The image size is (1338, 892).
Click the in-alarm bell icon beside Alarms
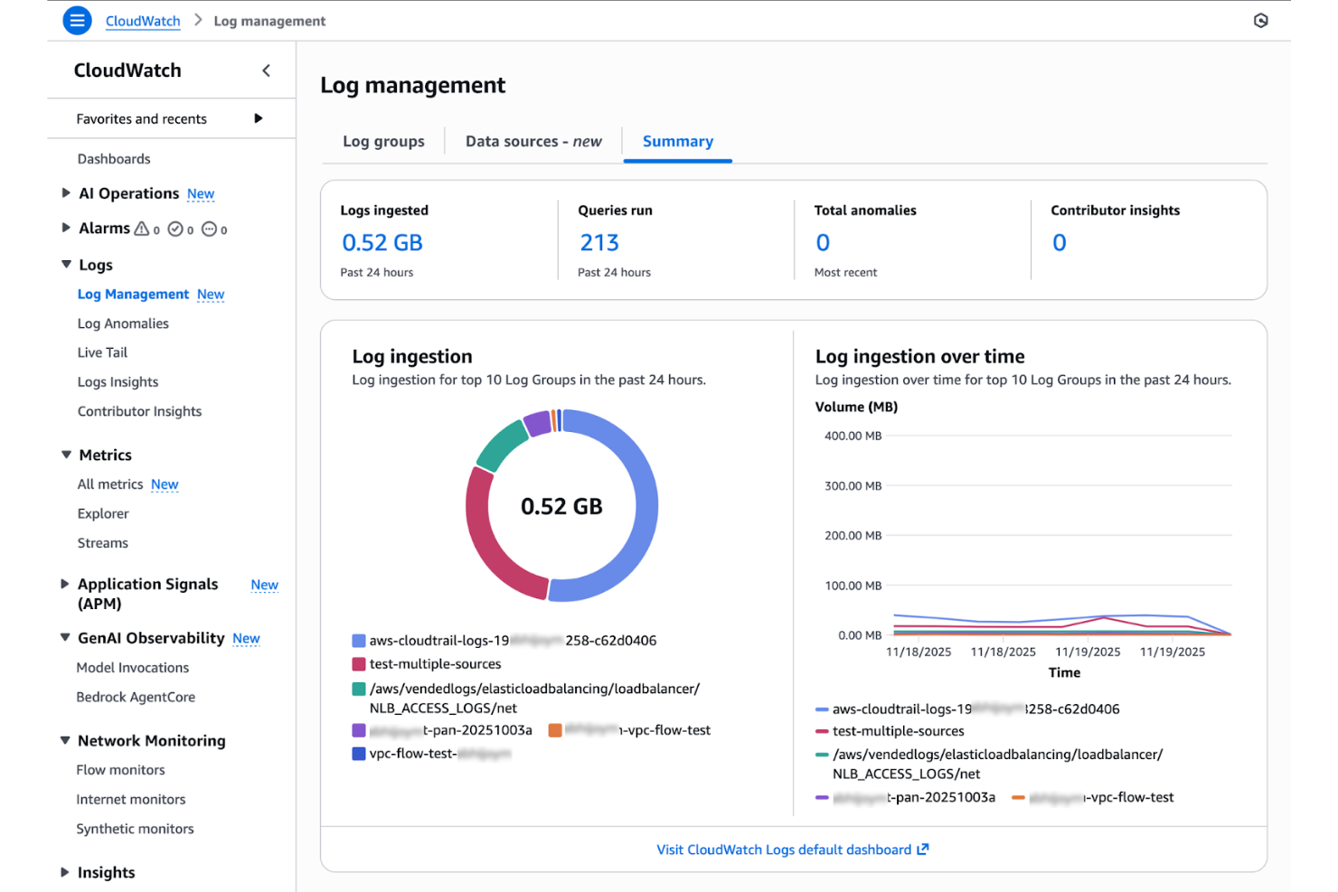(142, 229)
